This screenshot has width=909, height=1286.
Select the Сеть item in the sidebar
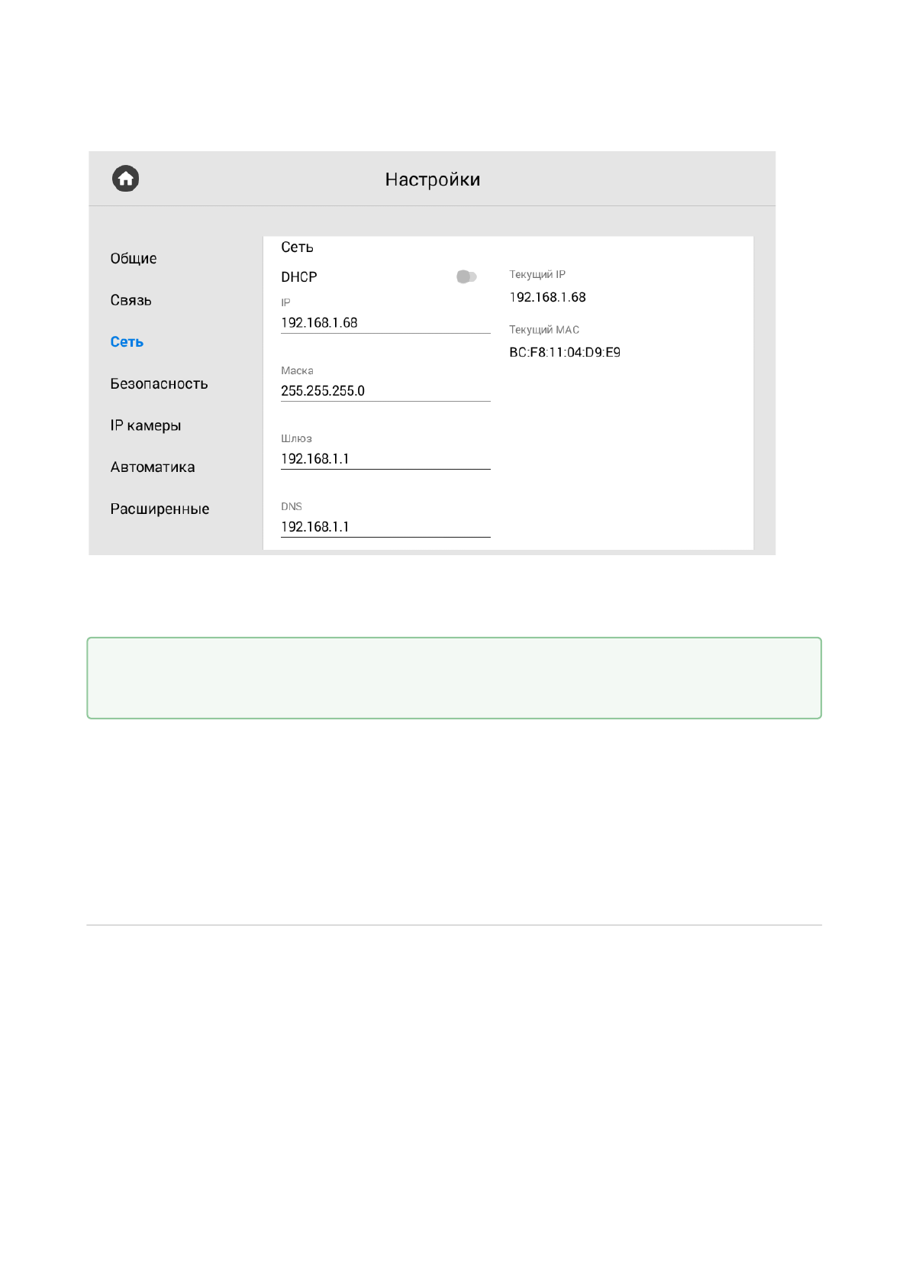click(x=127, y=342)
